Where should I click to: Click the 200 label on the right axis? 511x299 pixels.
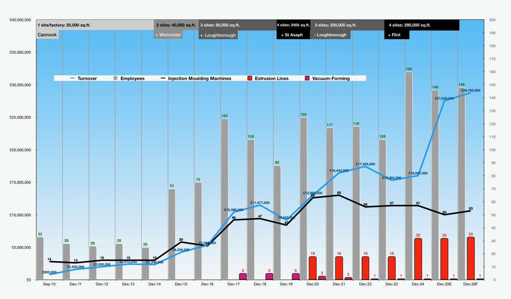(x=492, y=20)
